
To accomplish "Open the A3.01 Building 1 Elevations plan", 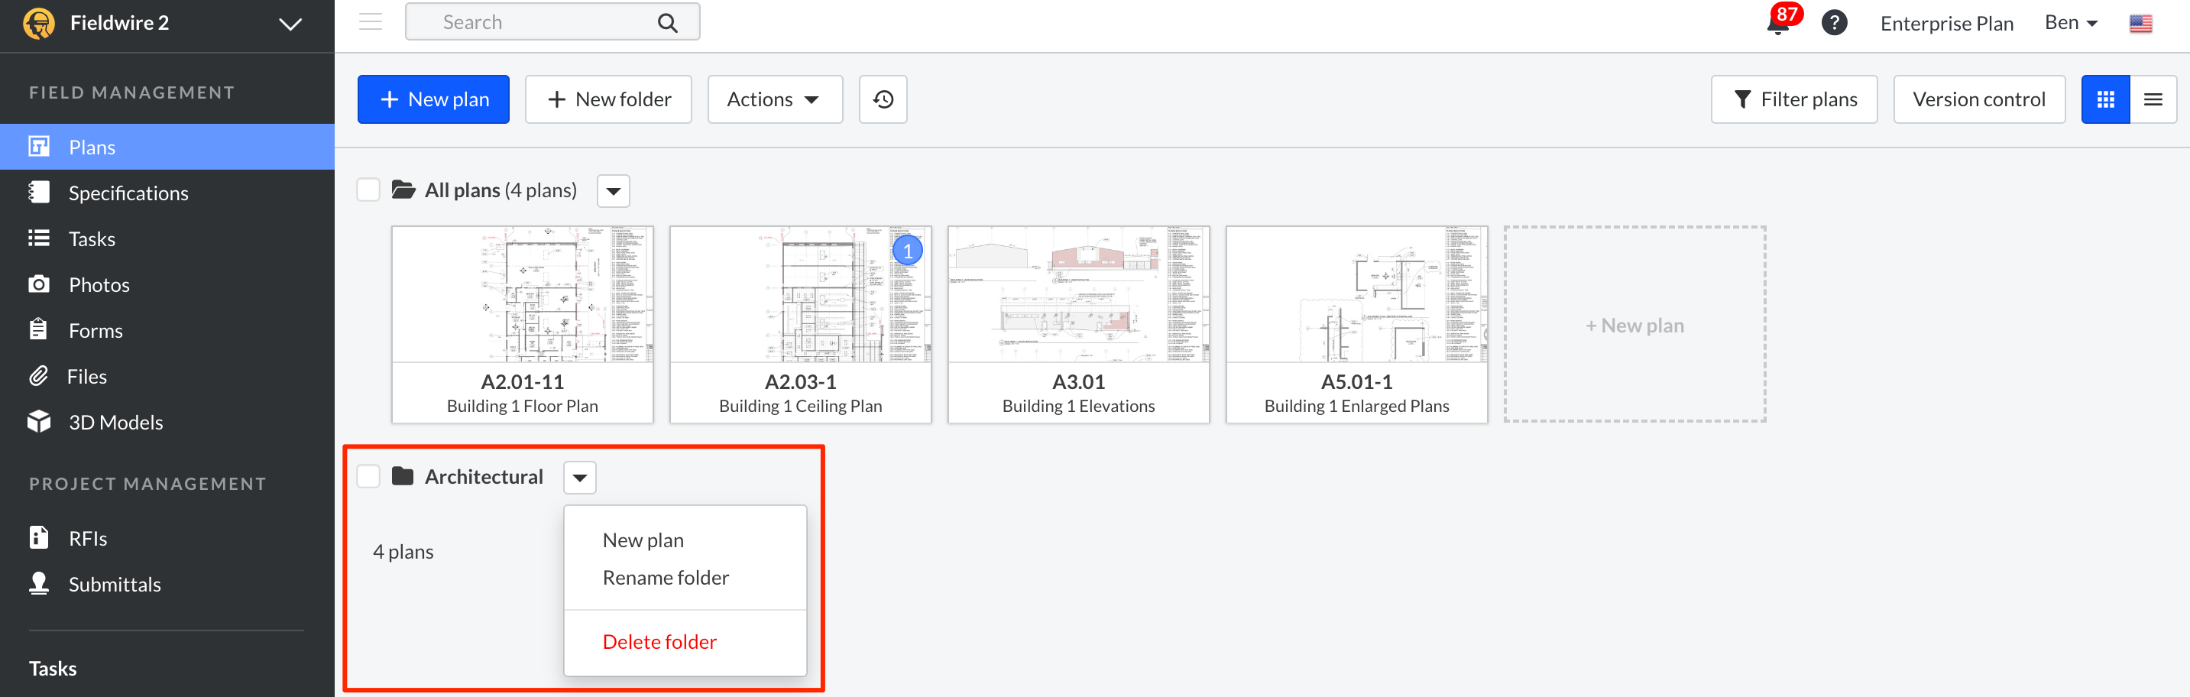I will click(1078, 324).
